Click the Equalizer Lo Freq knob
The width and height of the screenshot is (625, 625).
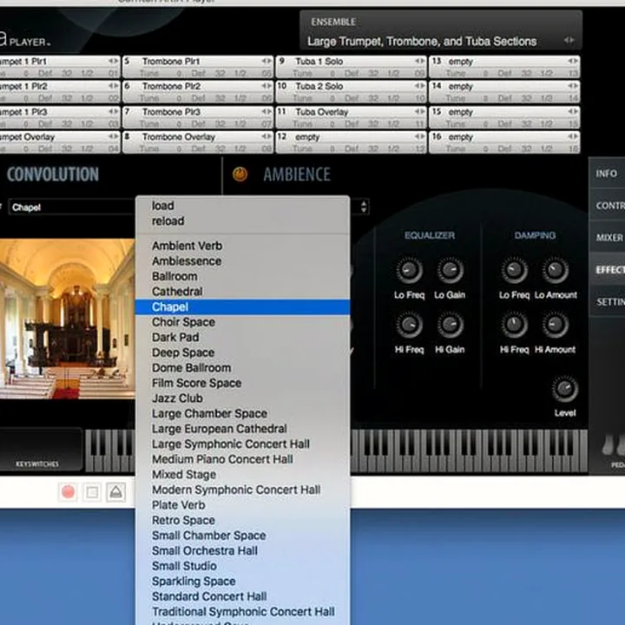(409, 270)
